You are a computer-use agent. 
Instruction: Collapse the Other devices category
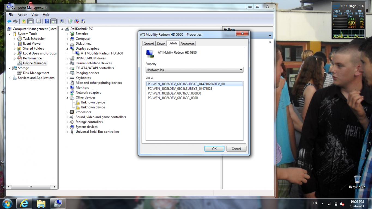(x=67, y=98)
